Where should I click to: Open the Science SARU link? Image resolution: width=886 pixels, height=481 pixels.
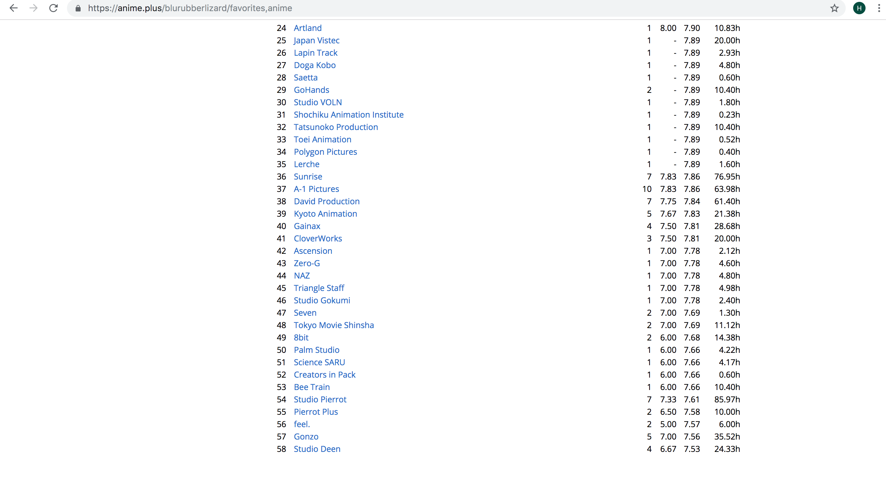(319, 362)
